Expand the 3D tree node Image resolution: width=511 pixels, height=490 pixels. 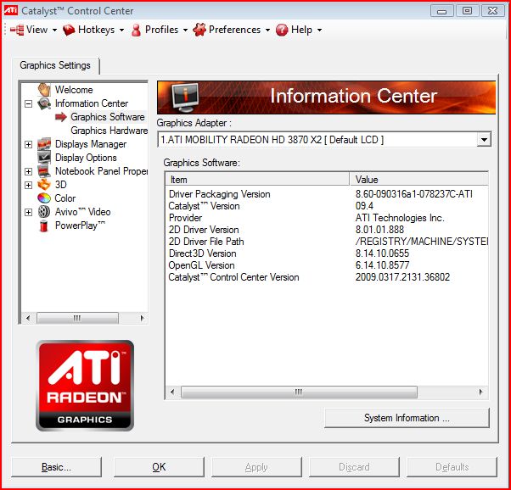tap(29, 185)
